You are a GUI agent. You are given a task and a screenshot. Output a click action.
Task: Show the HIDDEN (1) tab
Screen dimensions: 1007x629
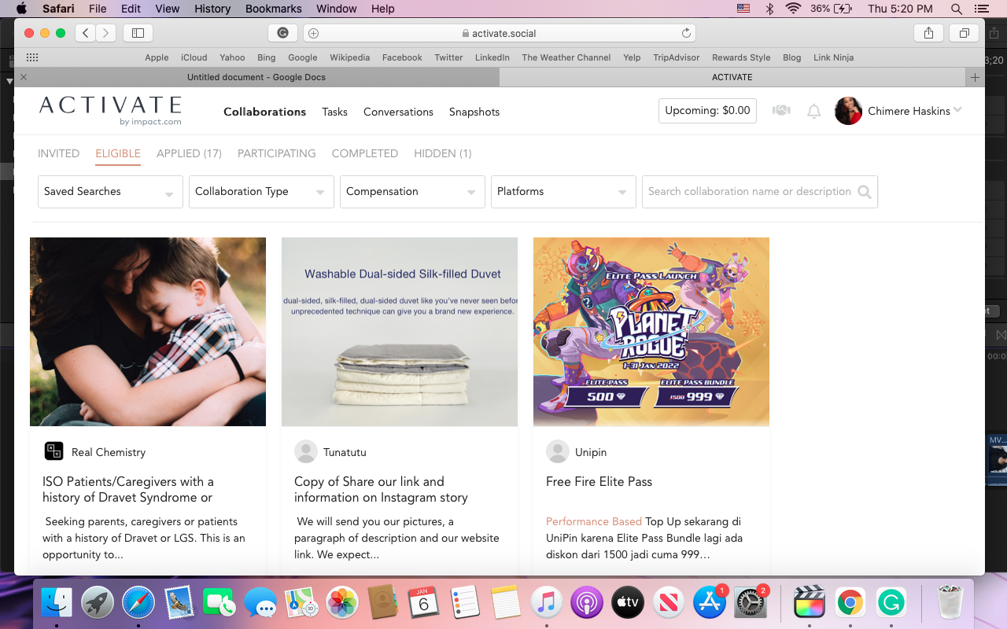coord(443,153)
